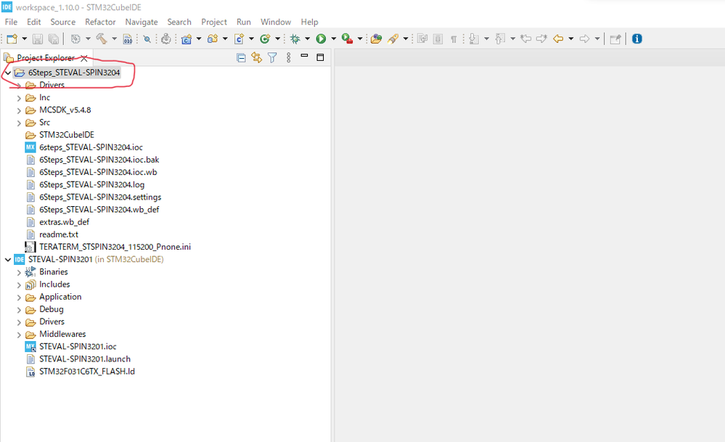Open the New wizard dropdown arrow
This screenshot has height=442, width=725.
click(x=25, y=39)
